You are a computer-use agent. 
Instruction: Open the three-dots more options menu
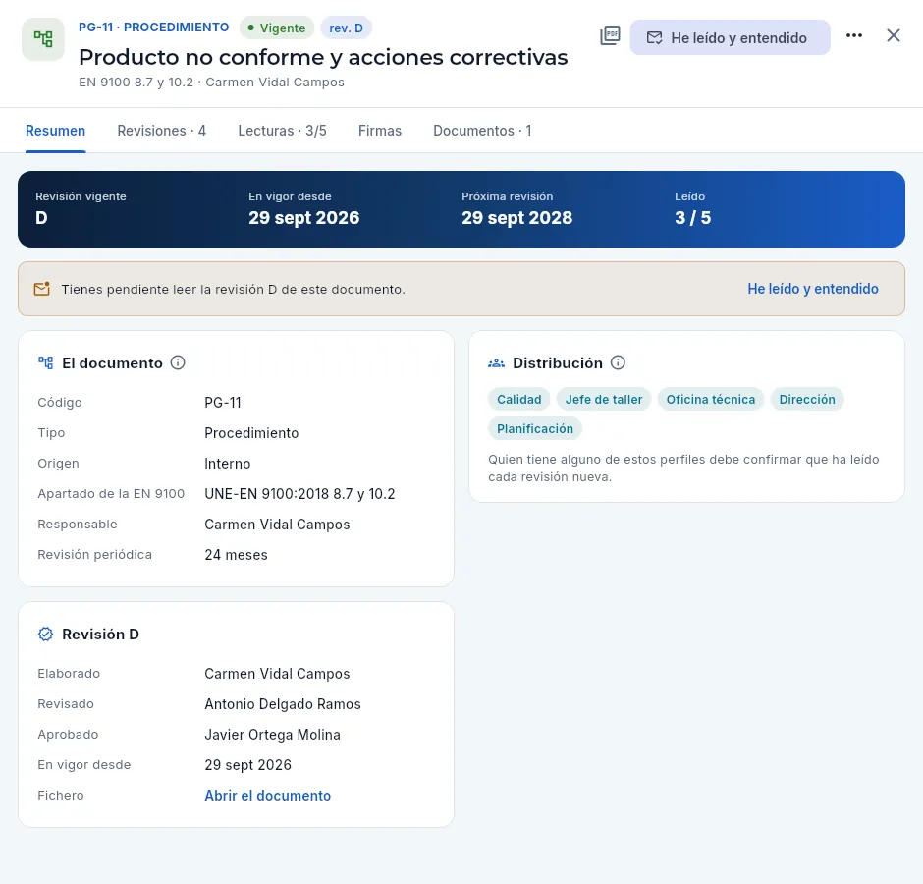click(854, 36)
